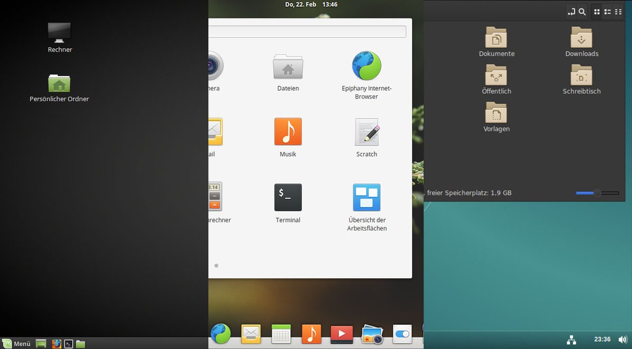The height and width of the screenshot is (349, 632).
Task: Open the Dokumente folder
Action: (496, 38)
